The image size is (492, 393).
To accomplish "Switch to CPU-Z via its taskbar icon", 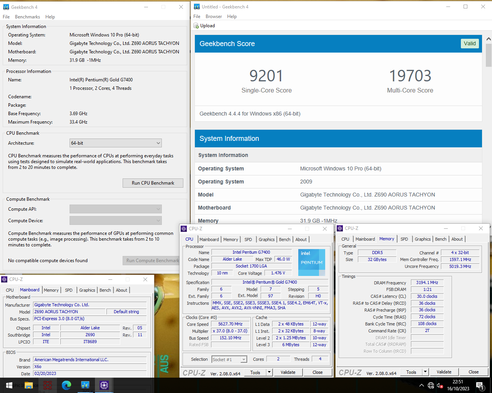I will coord(104,385).
